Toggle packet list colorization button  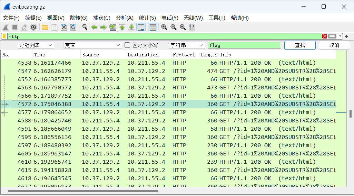tap(153, 27)
